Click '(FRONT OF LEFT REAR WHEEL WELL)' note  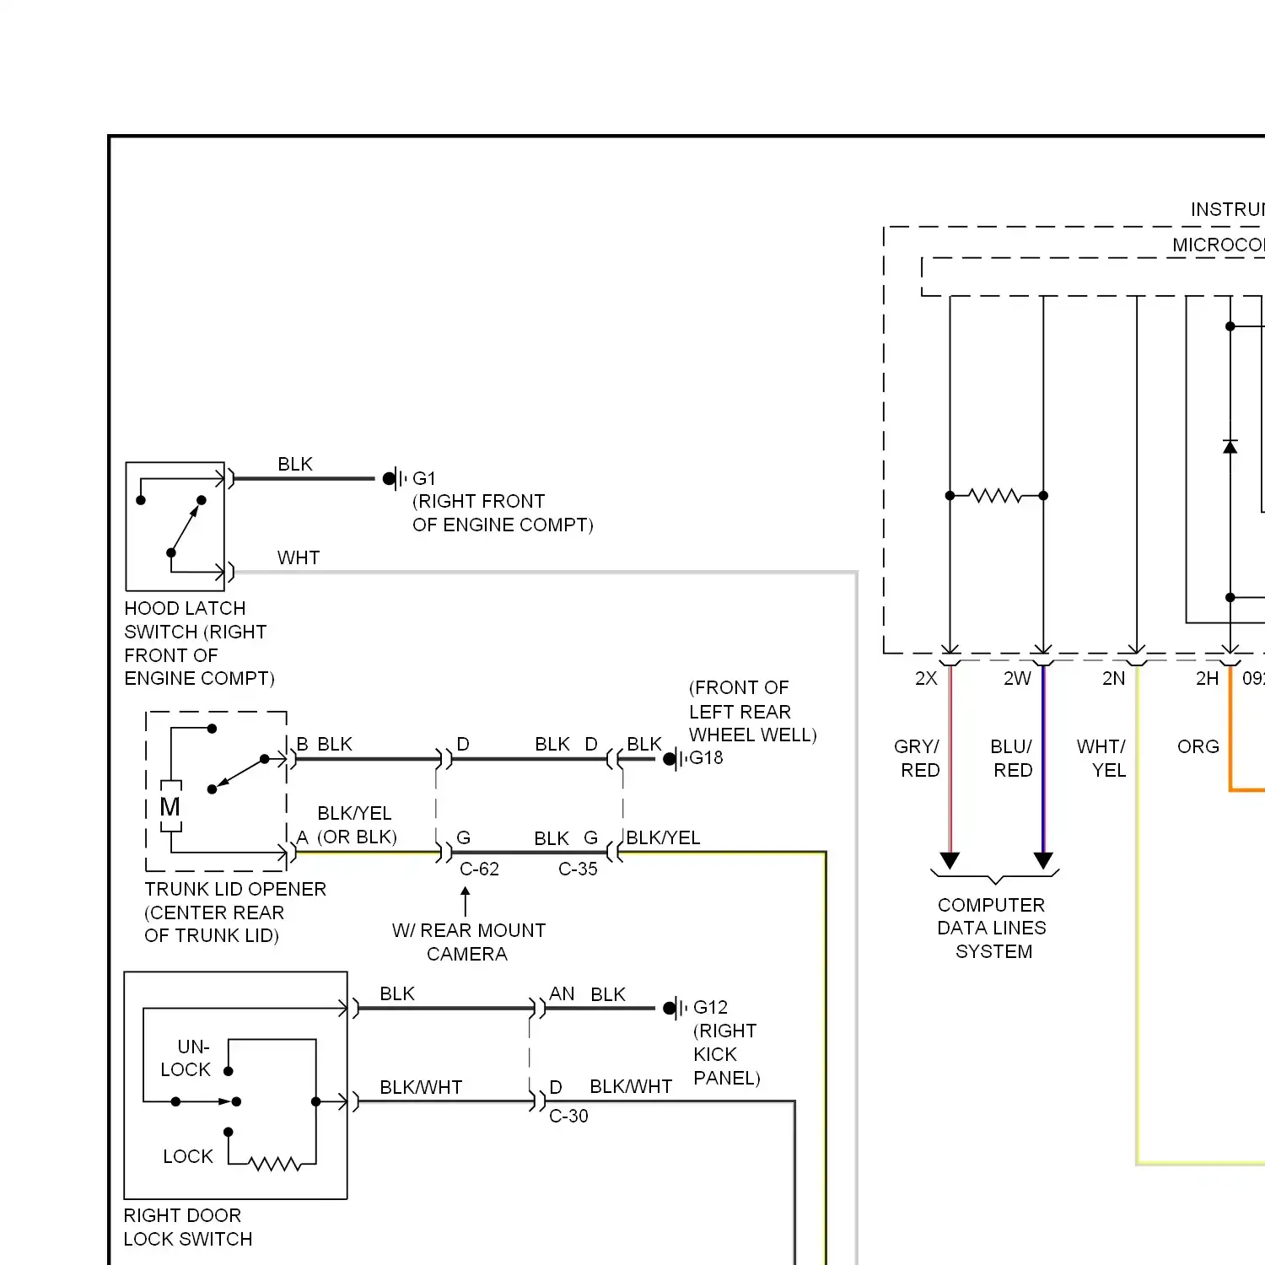pos(753,711)
